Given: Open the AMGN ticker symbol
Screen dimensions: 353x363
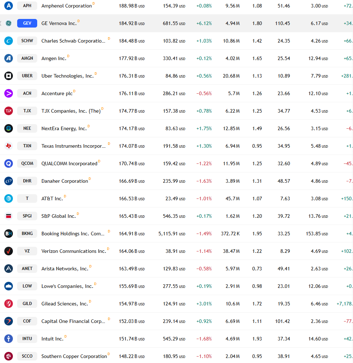Looking at the screenshot, I should [x=27, y=58].
